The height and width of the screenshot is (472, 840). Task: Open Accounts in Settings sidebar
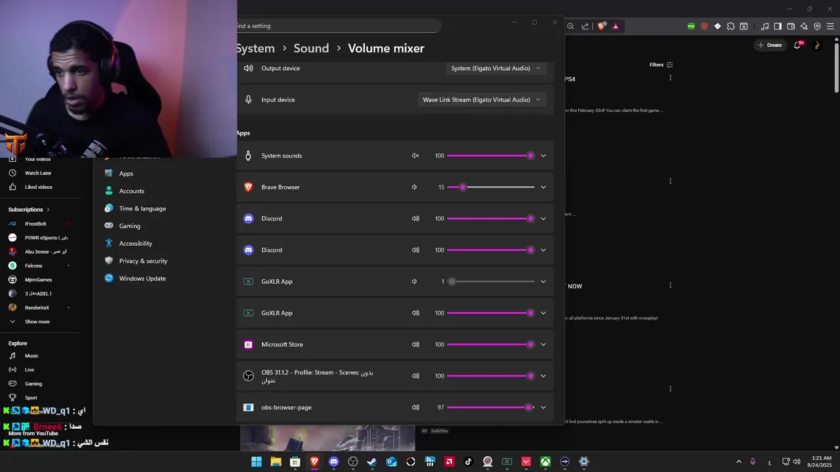131,191
